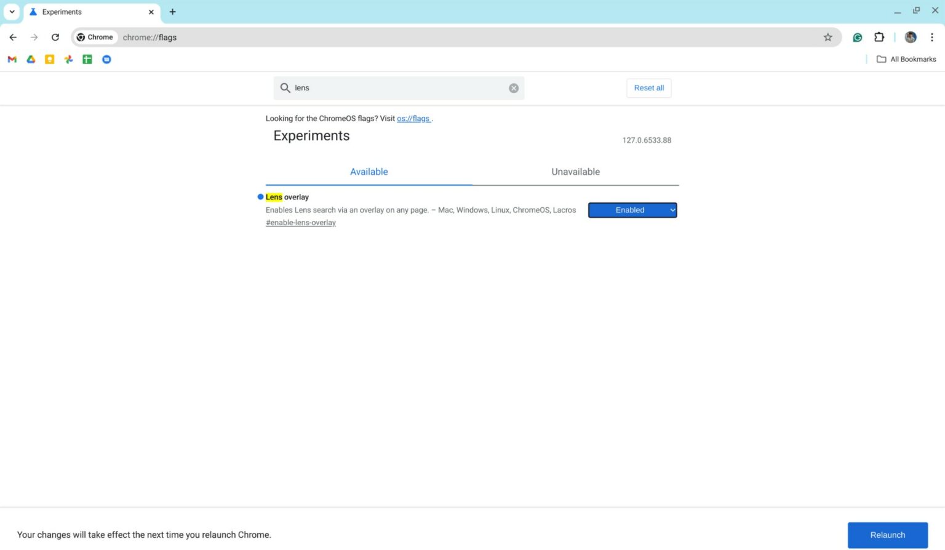Bookmark this page with the star icon
The height and width of the screenshot is (550, 945).
[x=827, y=38]
